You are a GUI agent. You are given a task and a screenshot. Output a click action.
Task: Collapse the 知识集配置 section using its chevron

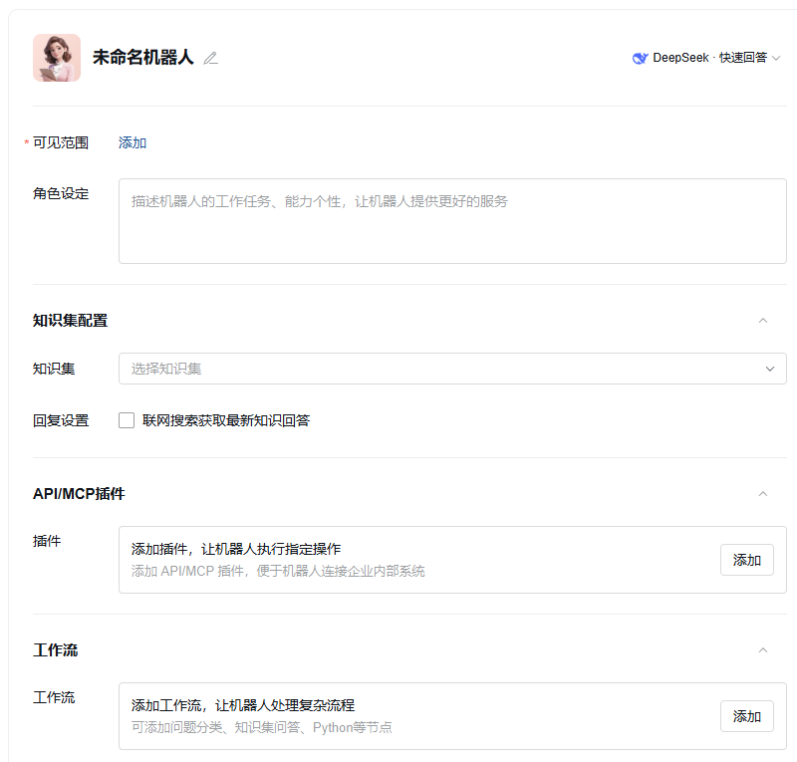763,321
